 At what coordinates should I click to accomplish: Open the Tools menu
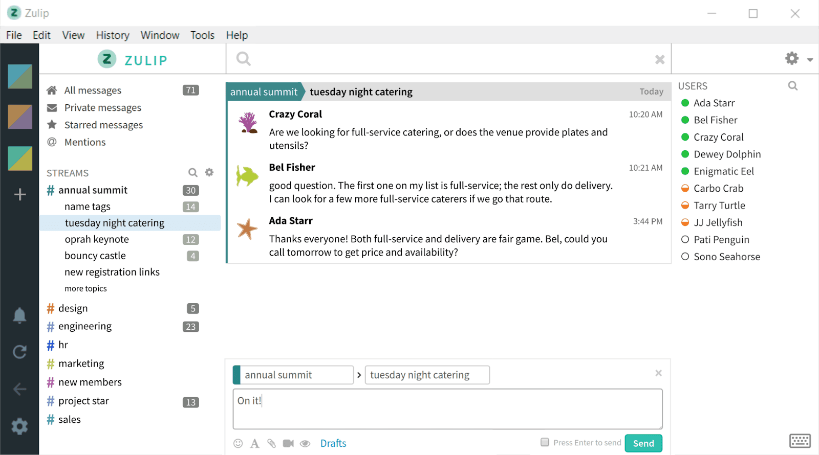click(x=202, y=35)
